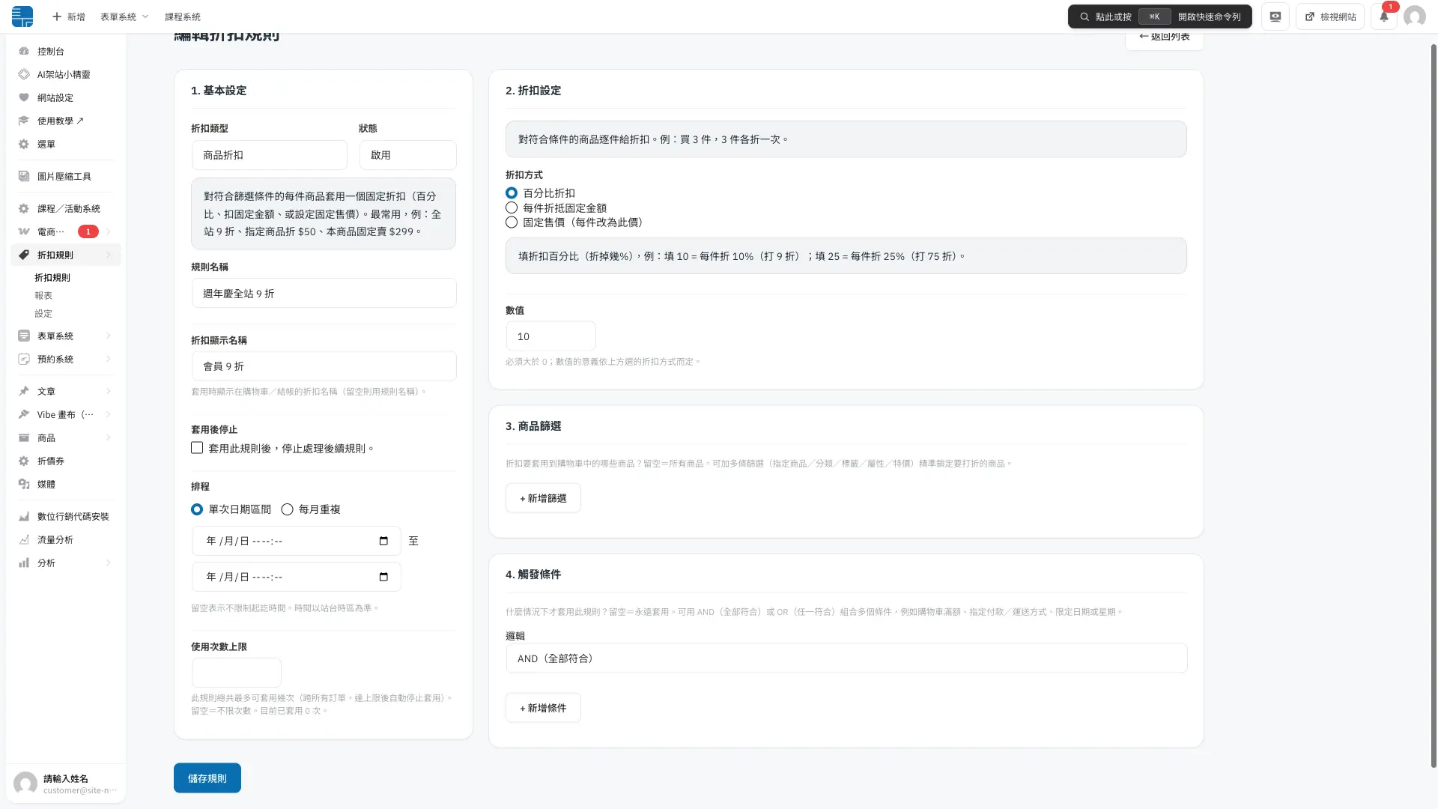Click the page vertical scrollbar
Image resolution: width=1438 pixels, height=809 pixels.
pyautogui.click(x=1434, y=404)
